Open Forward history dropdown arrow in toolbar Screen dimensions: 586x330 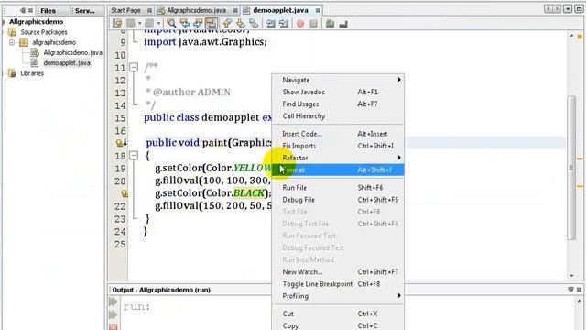(158, 24)
